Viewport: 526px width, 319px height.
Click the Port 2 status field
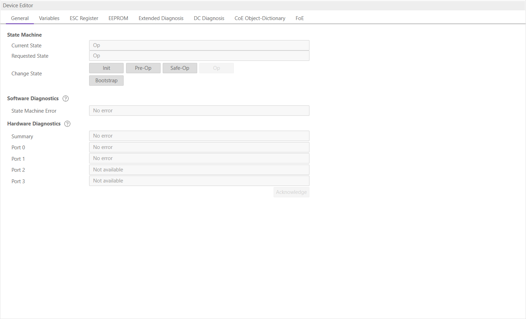(199, 170)
